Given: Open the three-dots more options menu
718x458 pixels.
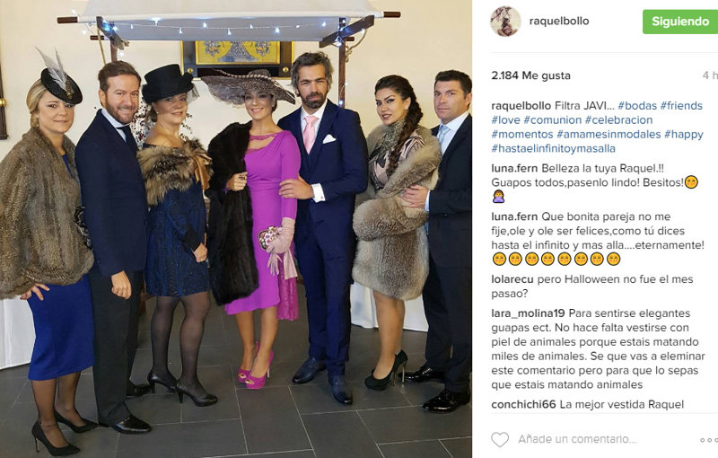Looking at the screenshot, I should pyautogui.click(x=709, y=440).
